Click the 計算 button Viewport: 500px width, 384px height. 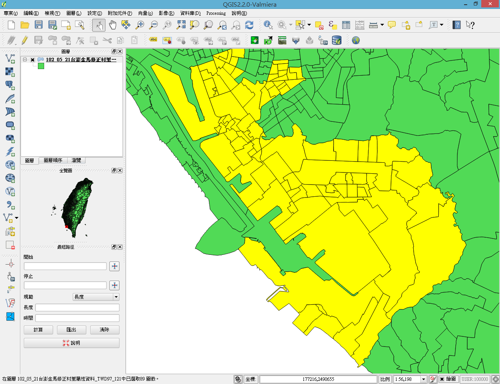point(38,330)
